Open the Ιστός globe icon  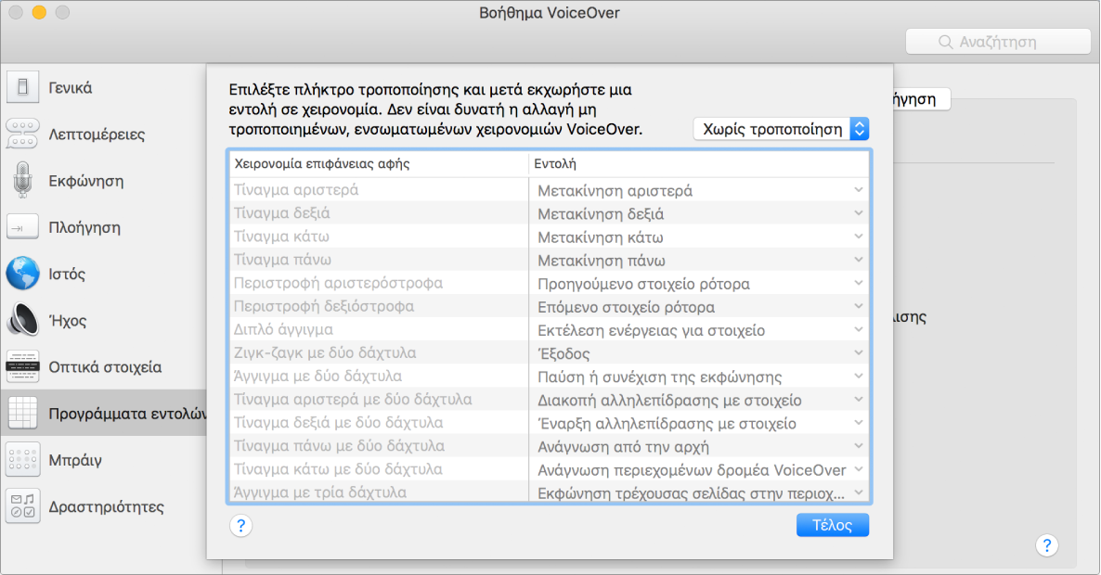coord(22,274)
